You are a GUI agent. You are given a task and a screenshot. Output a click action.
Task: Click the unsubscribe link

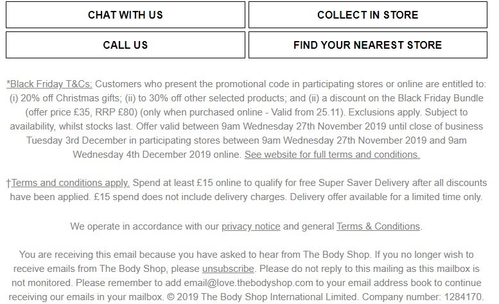pos(228,269)
